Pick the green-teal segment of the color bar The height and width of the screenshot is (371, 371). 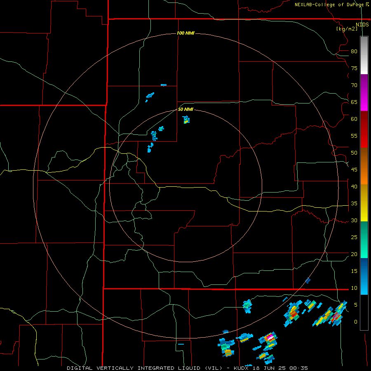pyautogui.click(x=364, y=240)
